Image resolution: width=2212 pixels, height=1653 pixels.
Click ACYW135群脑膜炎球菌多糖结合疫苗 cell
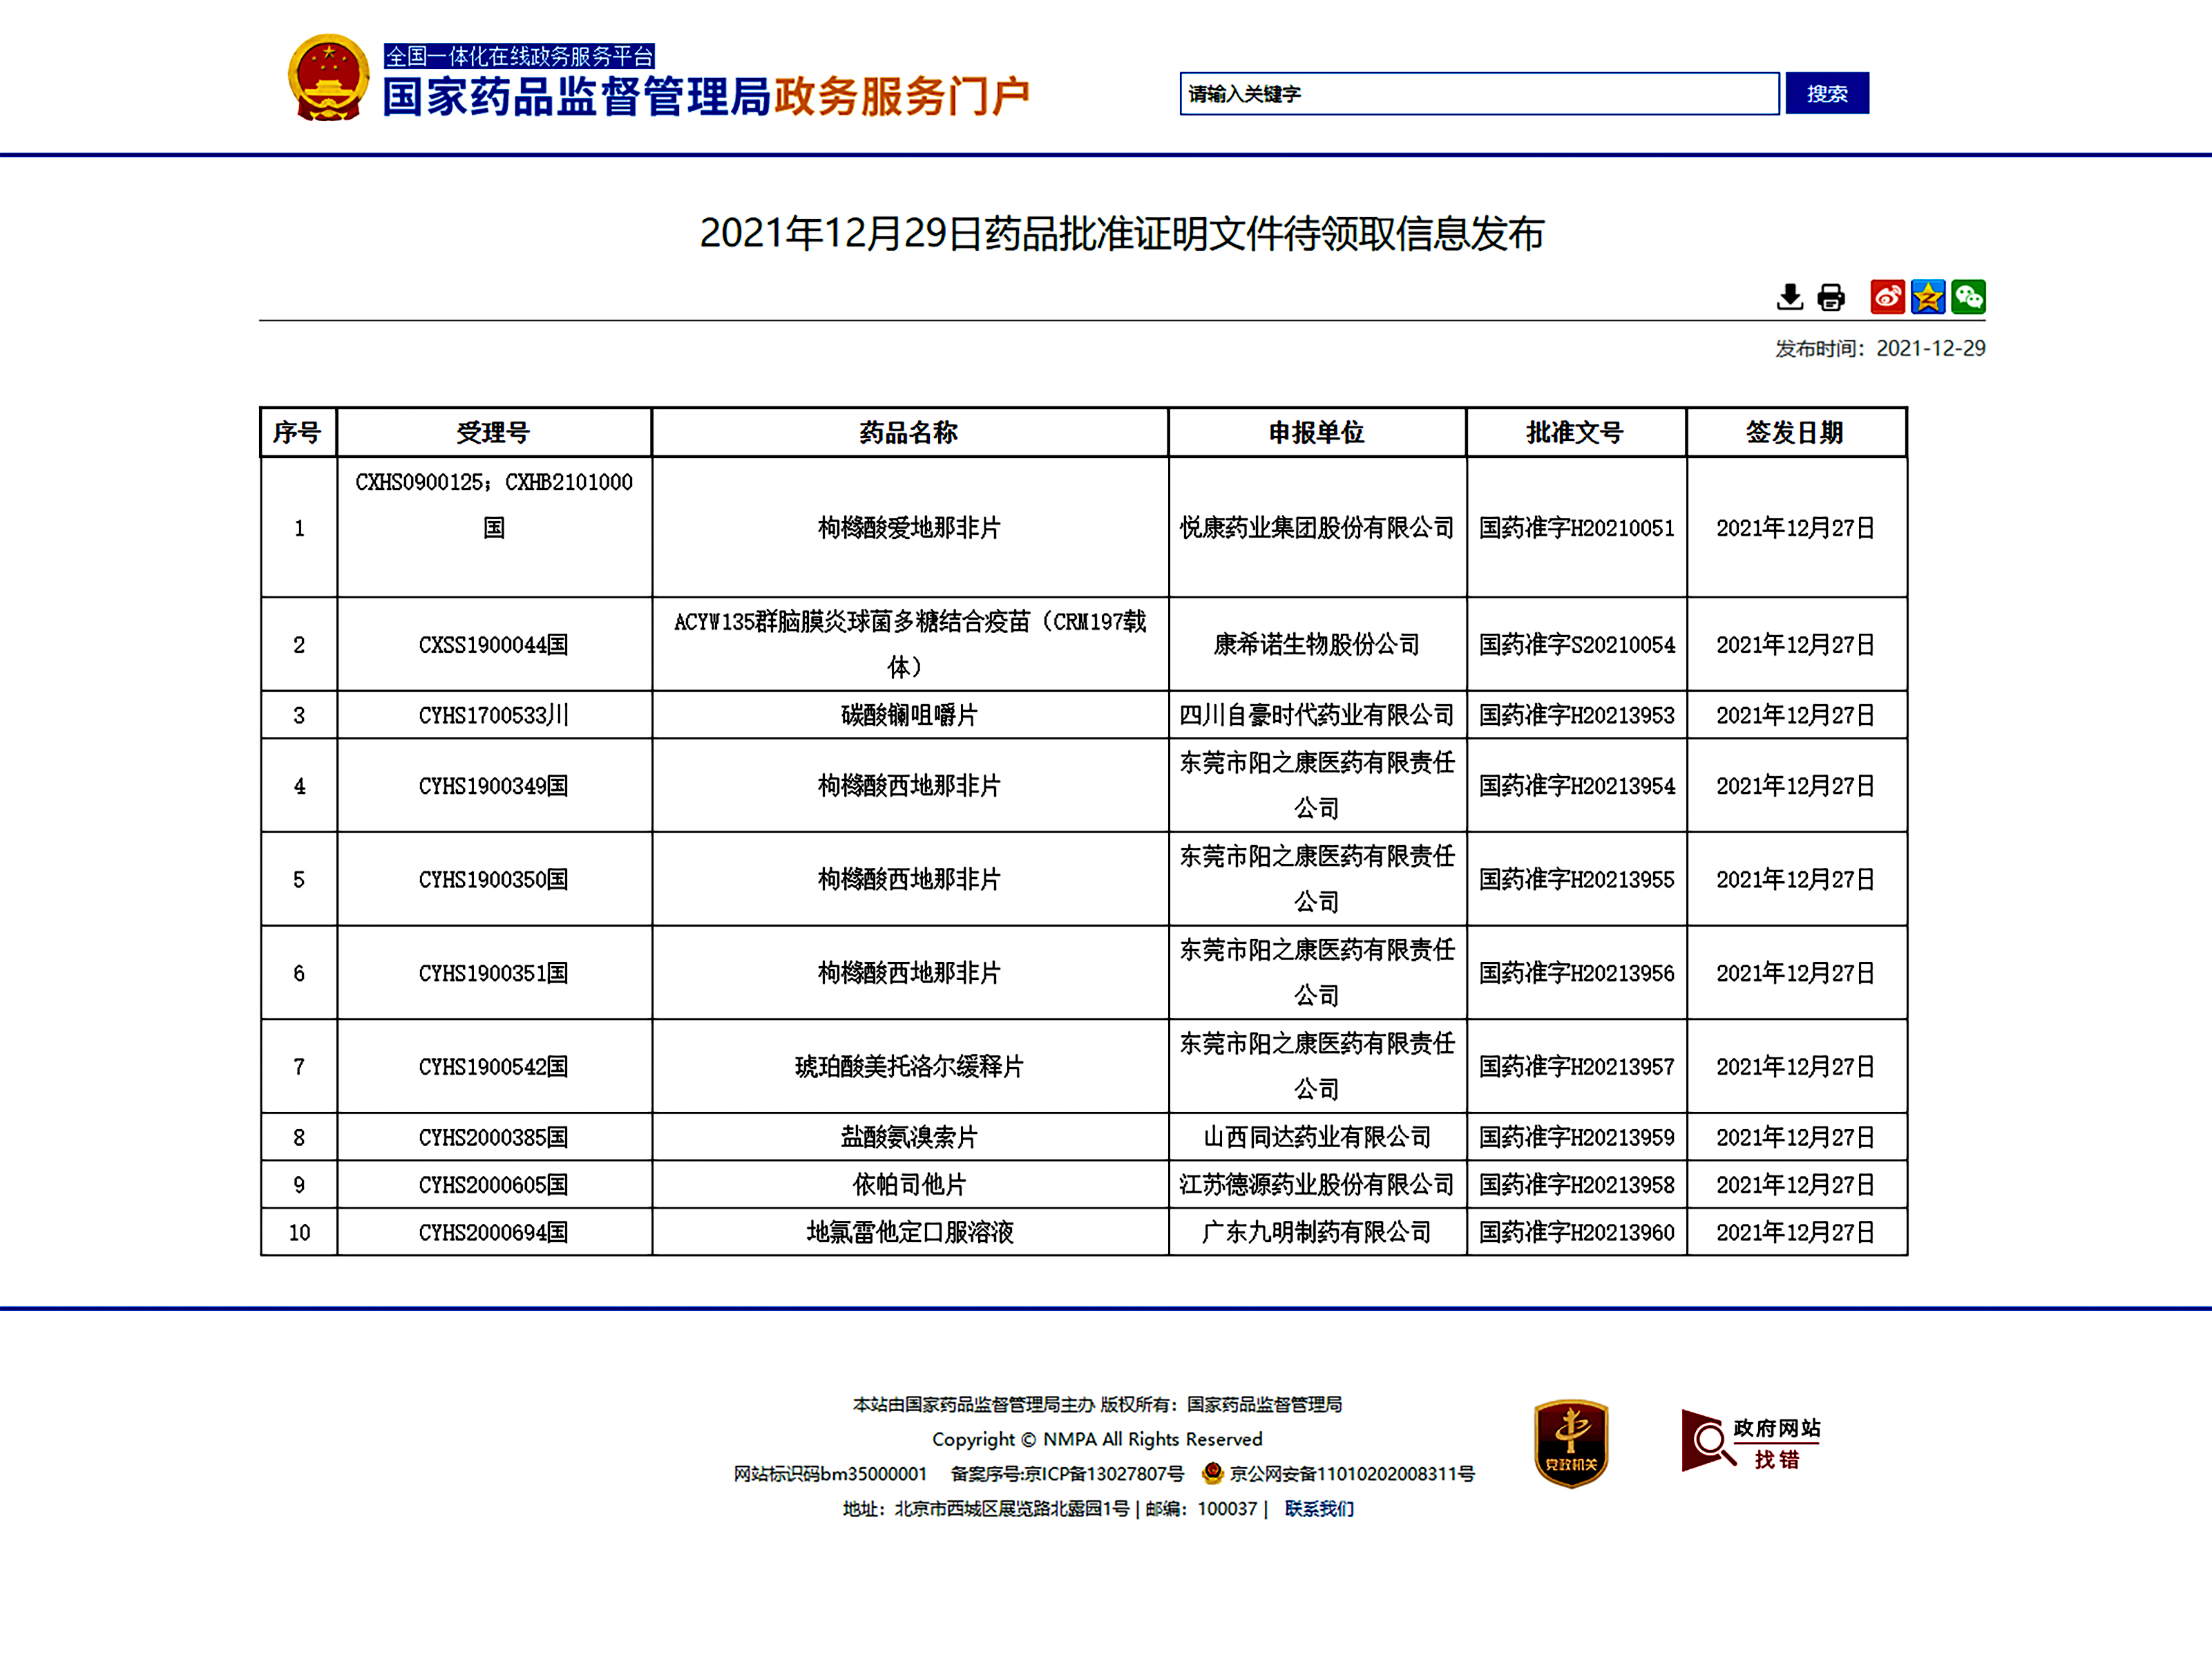(909, 644)
